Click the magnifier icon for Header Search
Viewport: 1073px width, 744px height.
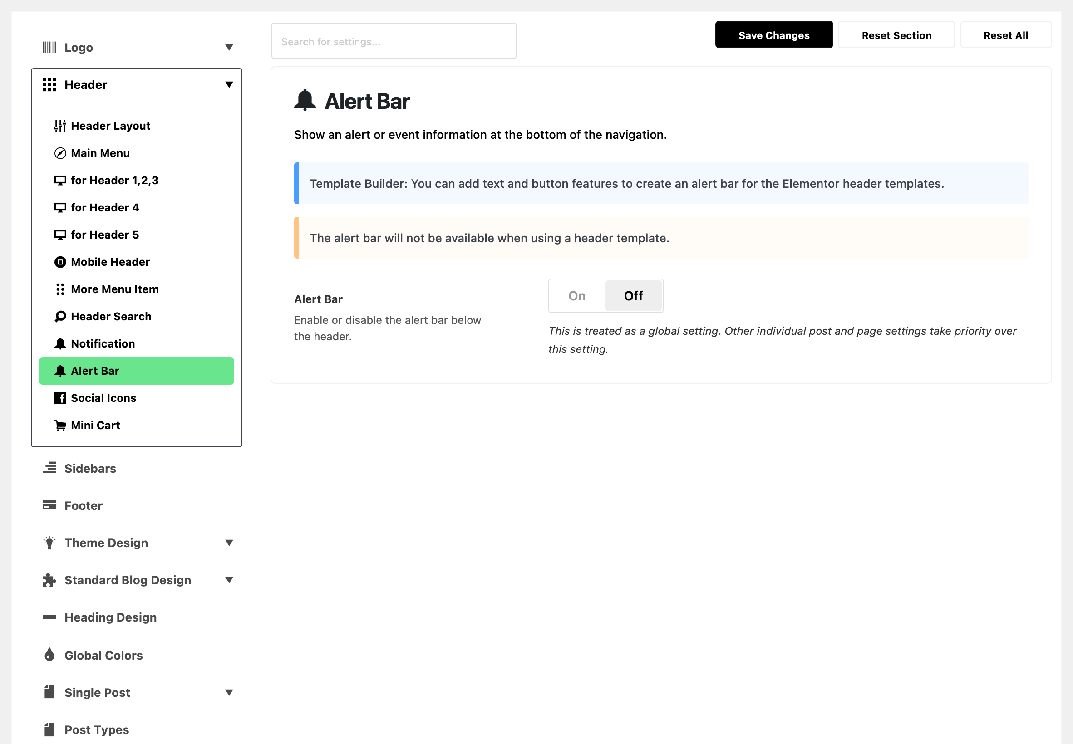[60, 317]
